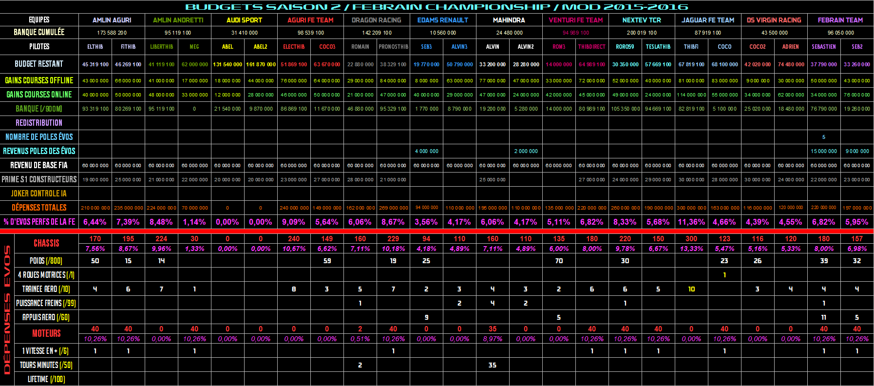Select the 11,36% evos percentage cell

[x=691, y=222]
